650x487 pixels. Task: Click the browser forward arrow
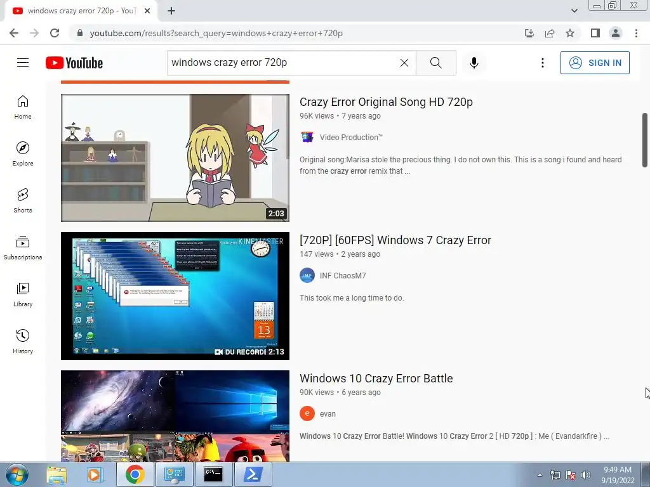[x=34, y=33]
